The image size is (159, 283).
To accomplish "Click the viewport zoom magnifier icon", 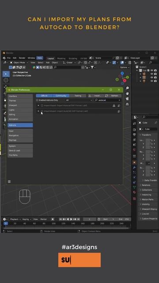I will click(127, 88).
